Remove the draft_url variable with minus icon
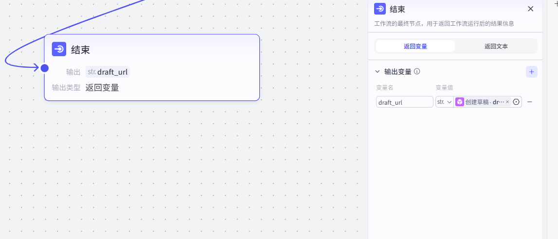 click(530, 102)
